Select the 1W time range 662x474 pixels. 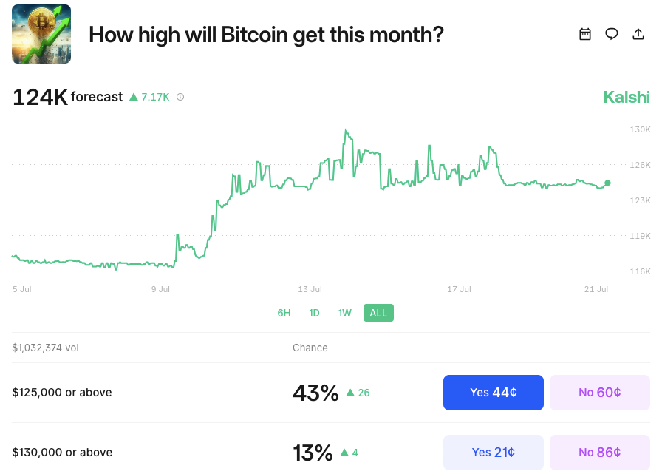pos(344,313)
